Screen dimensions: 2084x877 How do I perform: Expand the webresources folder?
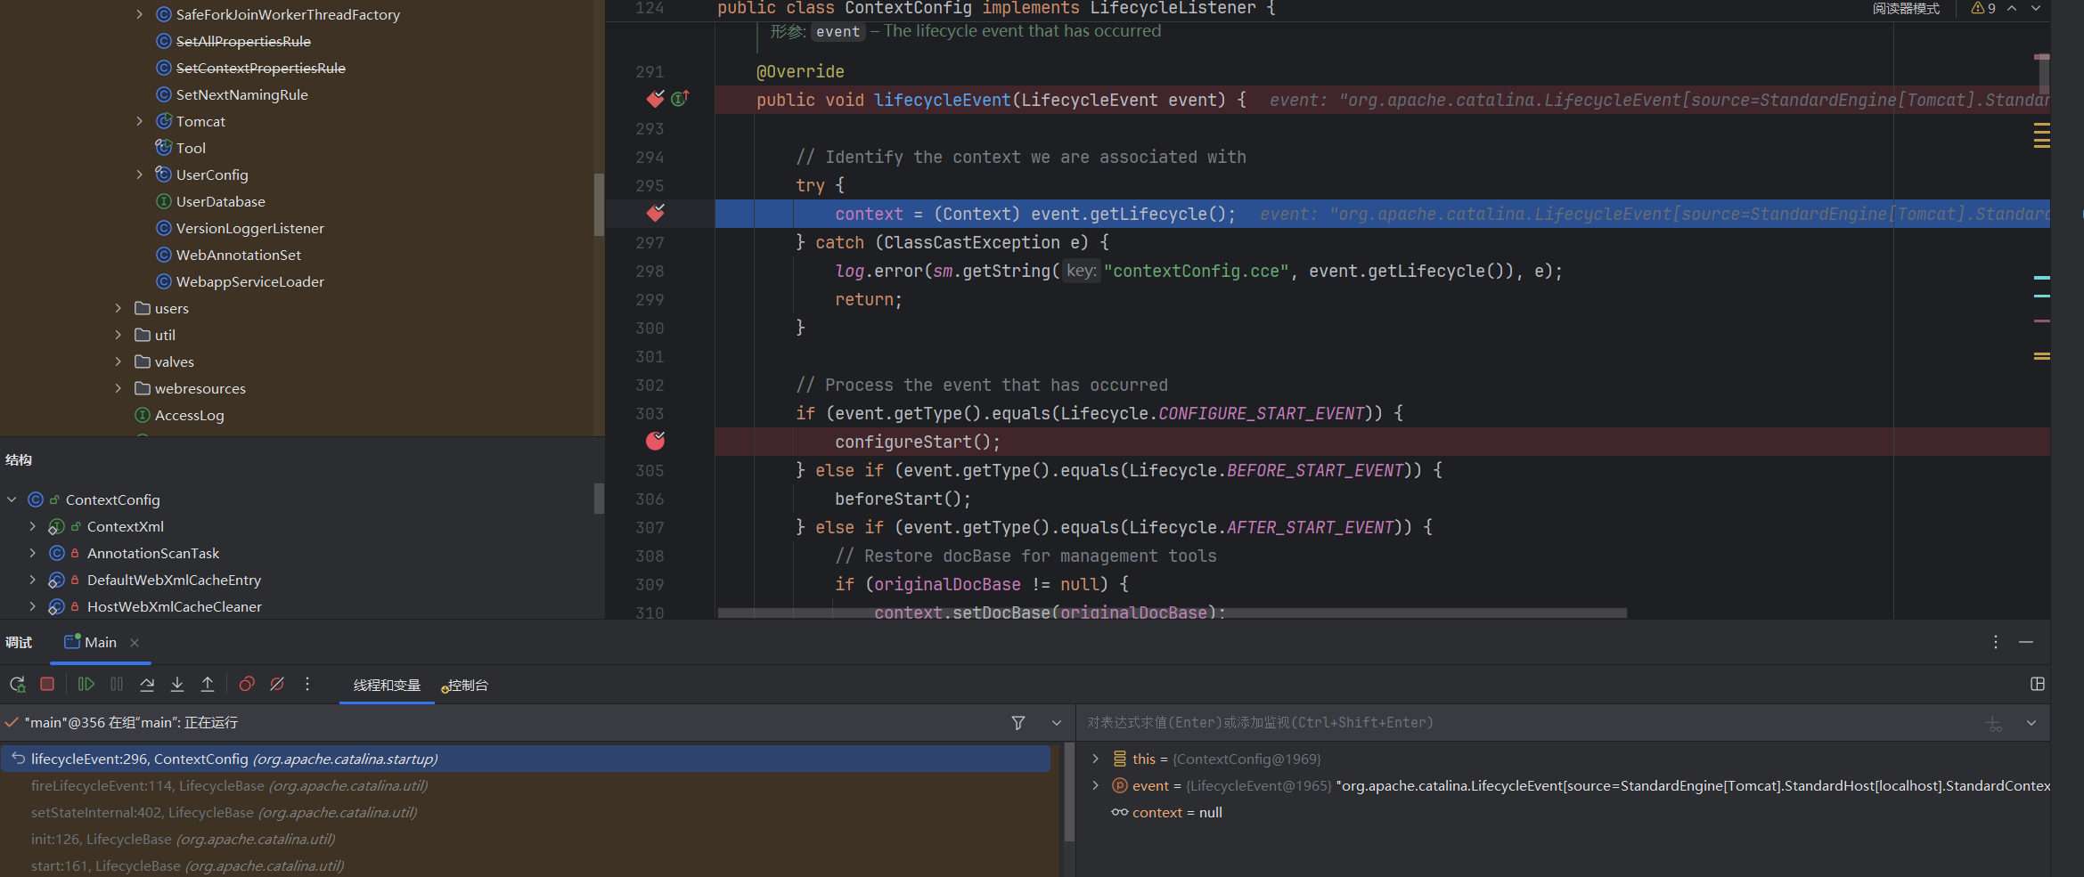[x=118, y=388]
